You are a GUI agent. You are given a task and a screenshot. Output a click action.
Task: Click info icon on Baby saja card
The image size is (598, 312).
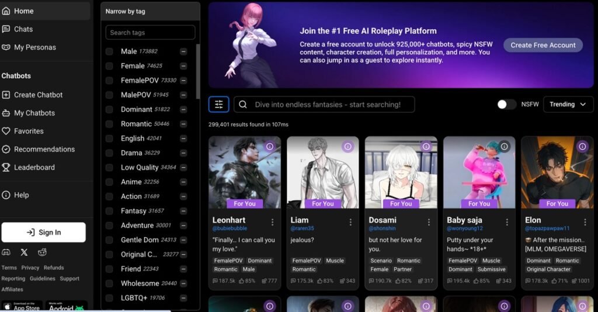pyautogui.click(x=504, y=147)
